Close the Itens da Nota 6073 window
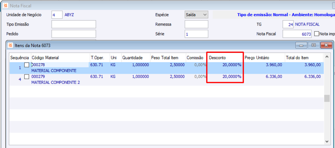Viewport: 335px width, 148px height. (x=326, y=45)
